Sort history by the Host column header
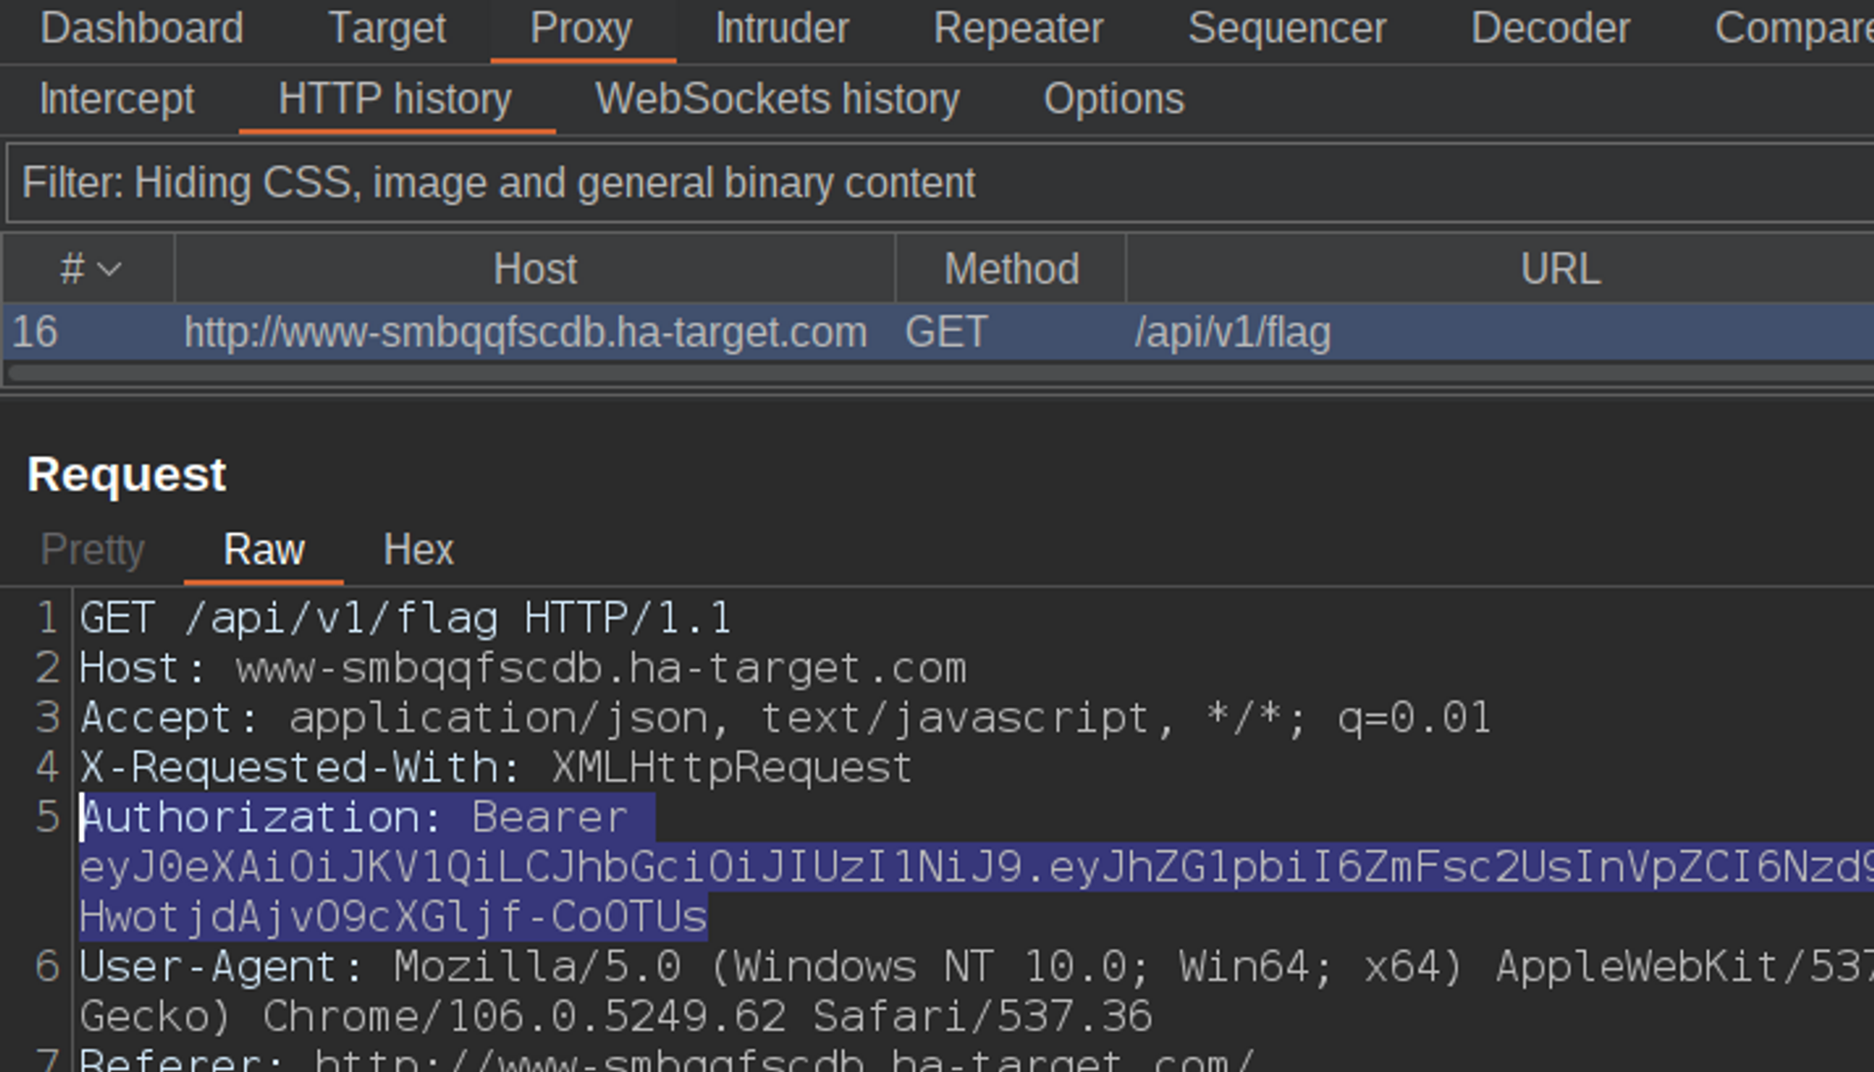The width and height of the screenshot is (1874, 1072). 535,268
